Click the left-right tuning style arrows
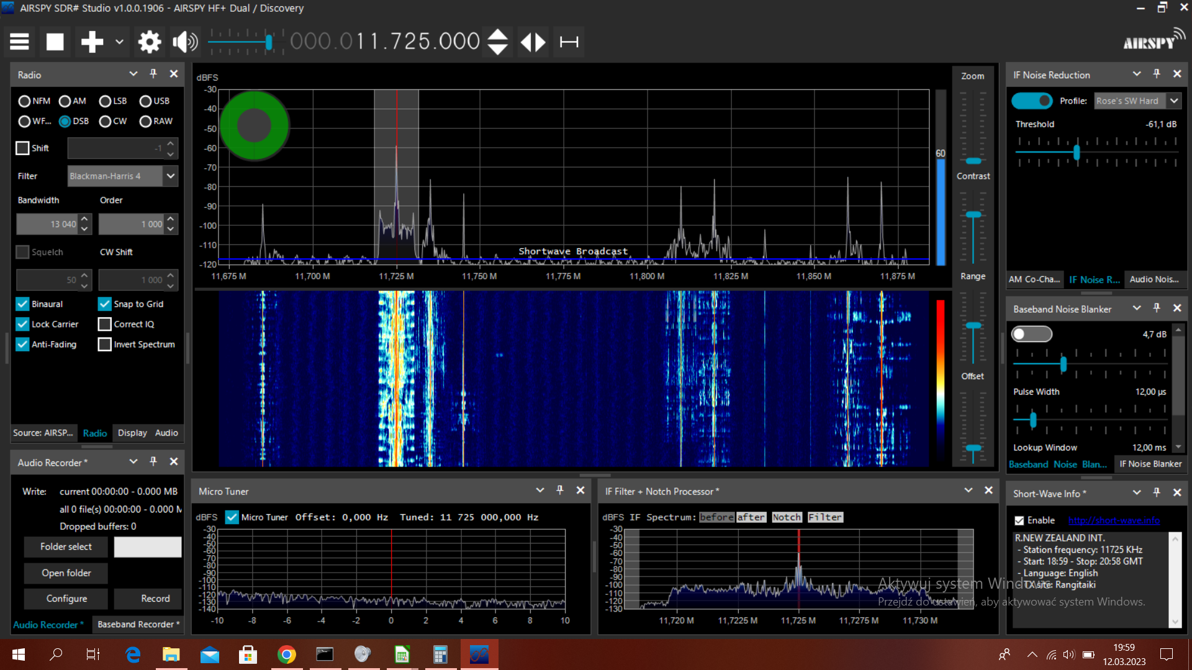1192x670 pixels. tap(533, 42)
